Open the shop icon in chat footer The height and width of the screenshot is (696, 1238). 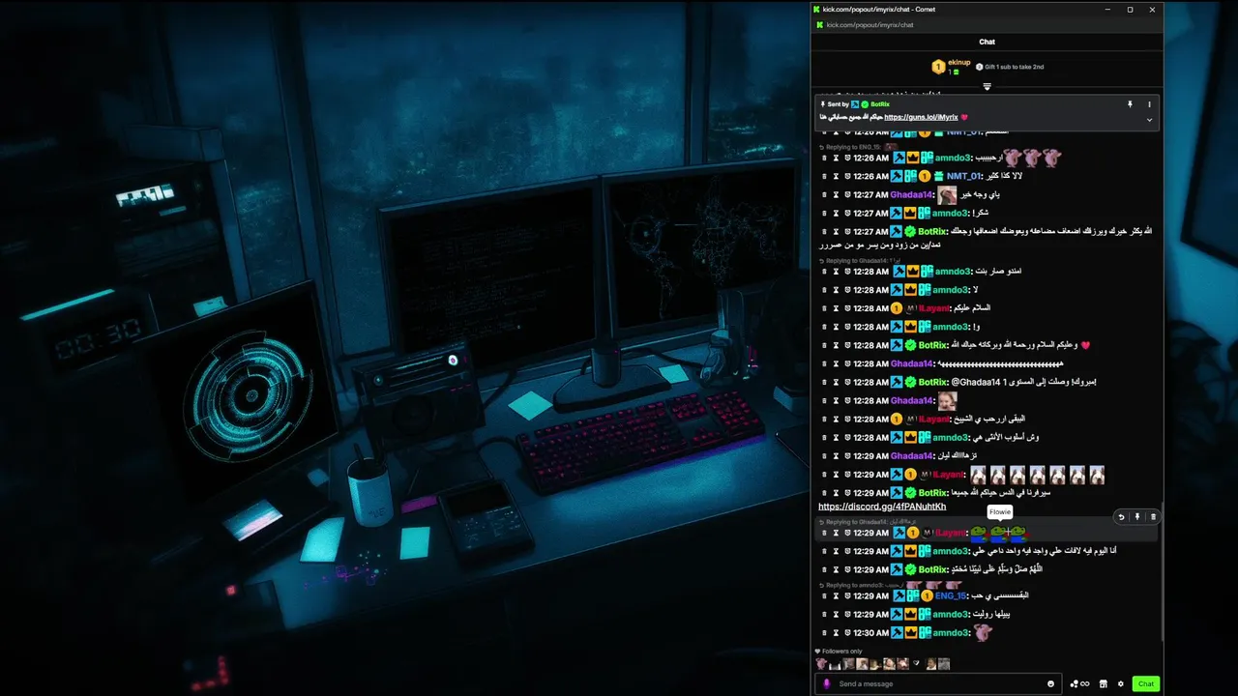coord(1104,684)
